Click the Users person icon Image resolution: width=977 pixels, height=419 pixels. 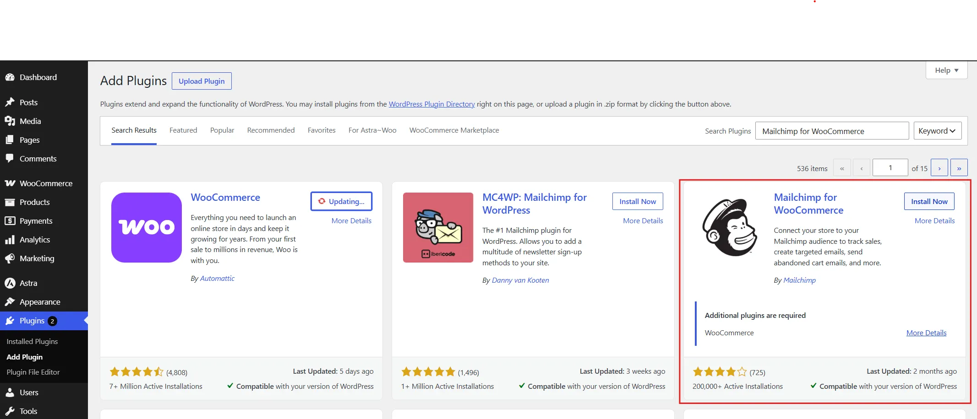point(10,392)
